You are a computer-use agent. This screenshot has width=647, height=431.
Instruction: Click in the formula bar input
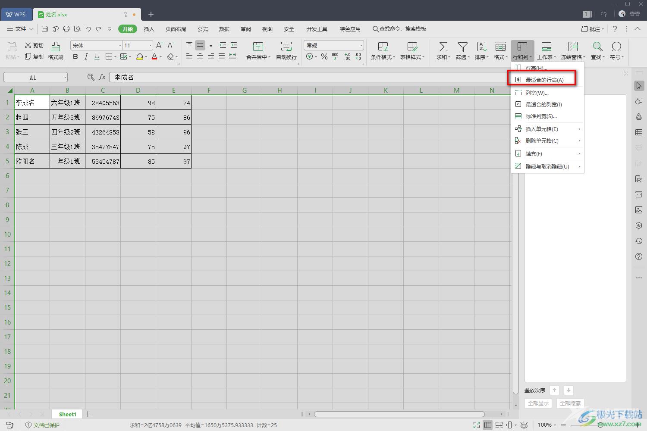(x=311, y=77)
